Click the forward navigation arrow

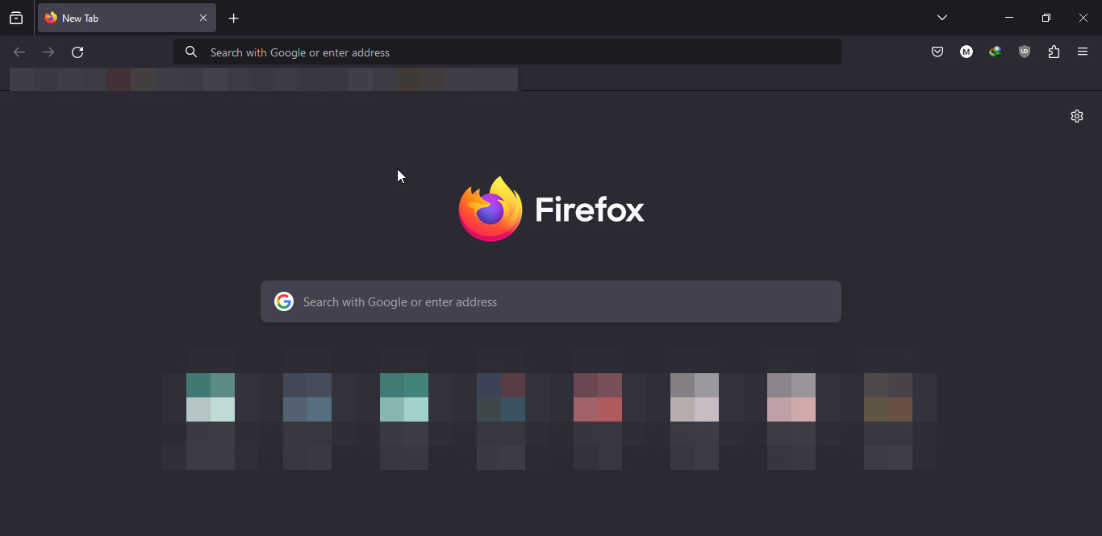coord(48,52)
